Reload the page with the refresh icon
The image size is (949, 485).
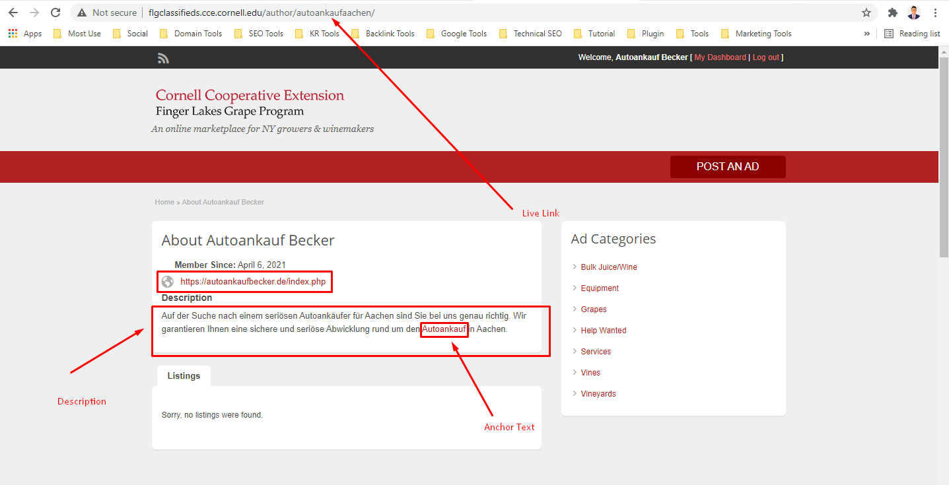click(x=55, y=13)
